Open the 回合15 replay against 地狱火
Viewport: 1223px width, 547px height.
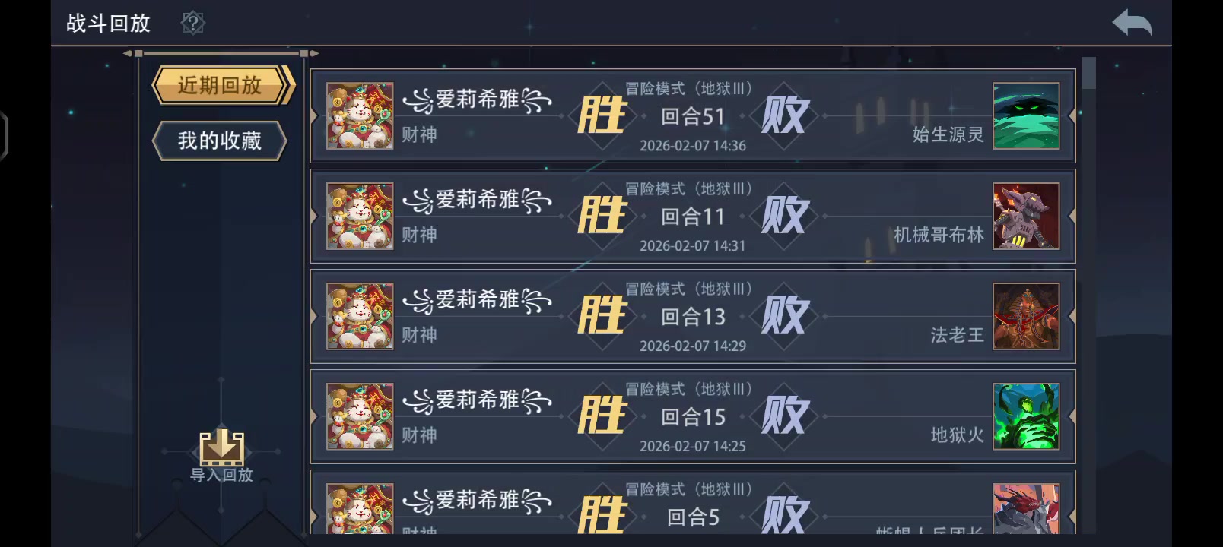tap(693, 417)
